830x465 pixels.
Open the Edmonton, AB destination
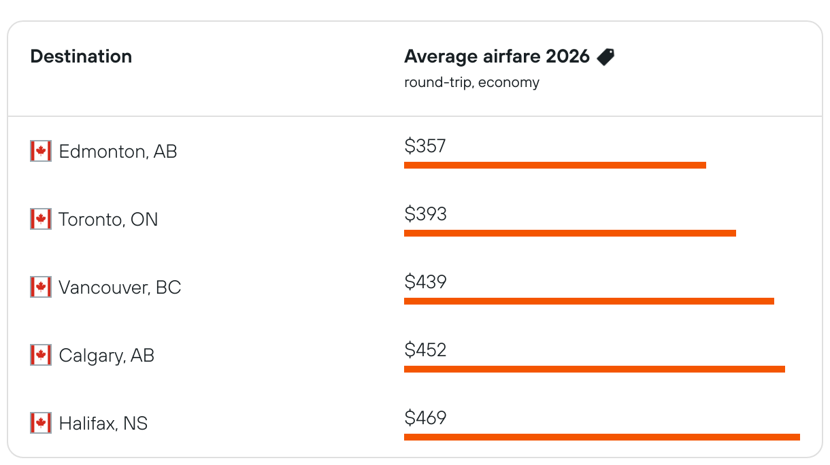pyautogui.click(x=118, y=152)
